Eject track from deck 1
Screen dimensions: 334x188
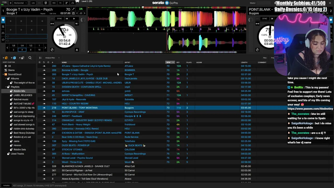pyautogui.click(x=77, y=50)
